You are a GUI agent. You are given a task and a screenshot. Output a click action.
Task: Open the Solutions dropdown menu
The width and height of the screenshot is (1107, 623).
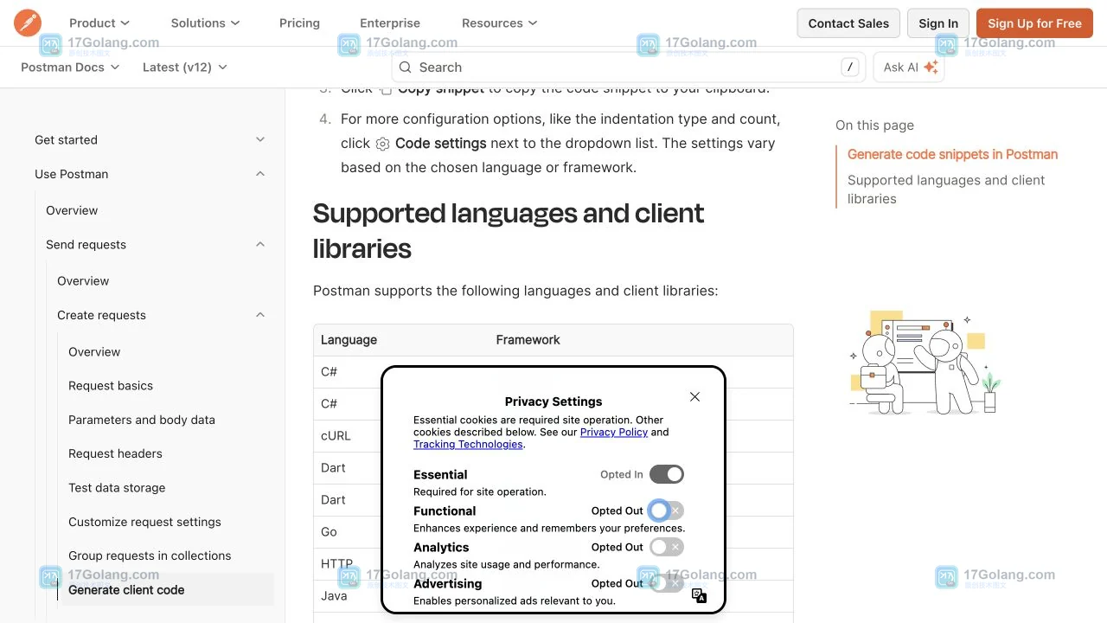click(x=206, y=23)
